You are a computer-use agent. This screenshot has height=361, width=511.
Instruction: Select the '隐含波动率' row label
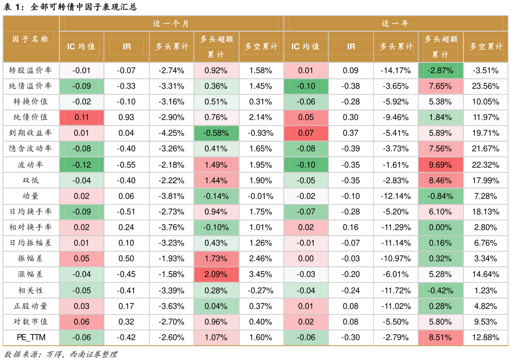(x=31, y=149)
